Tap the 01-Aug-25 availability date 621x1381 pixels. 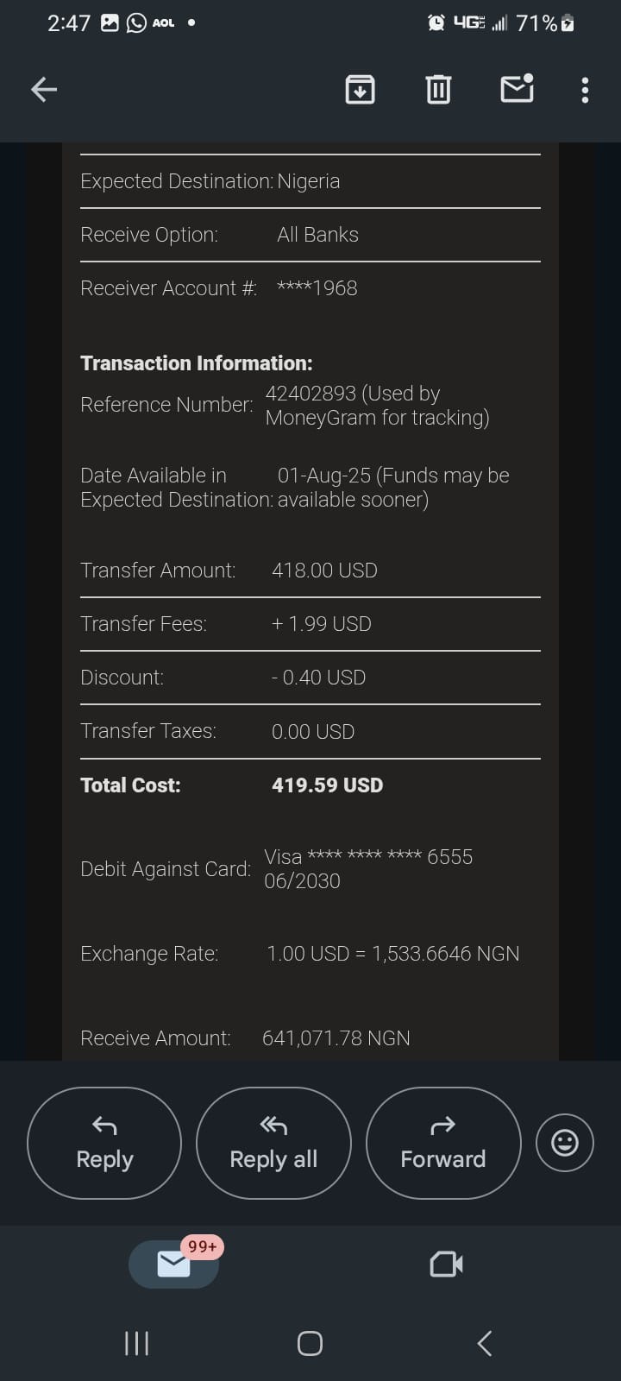(323, 476)
